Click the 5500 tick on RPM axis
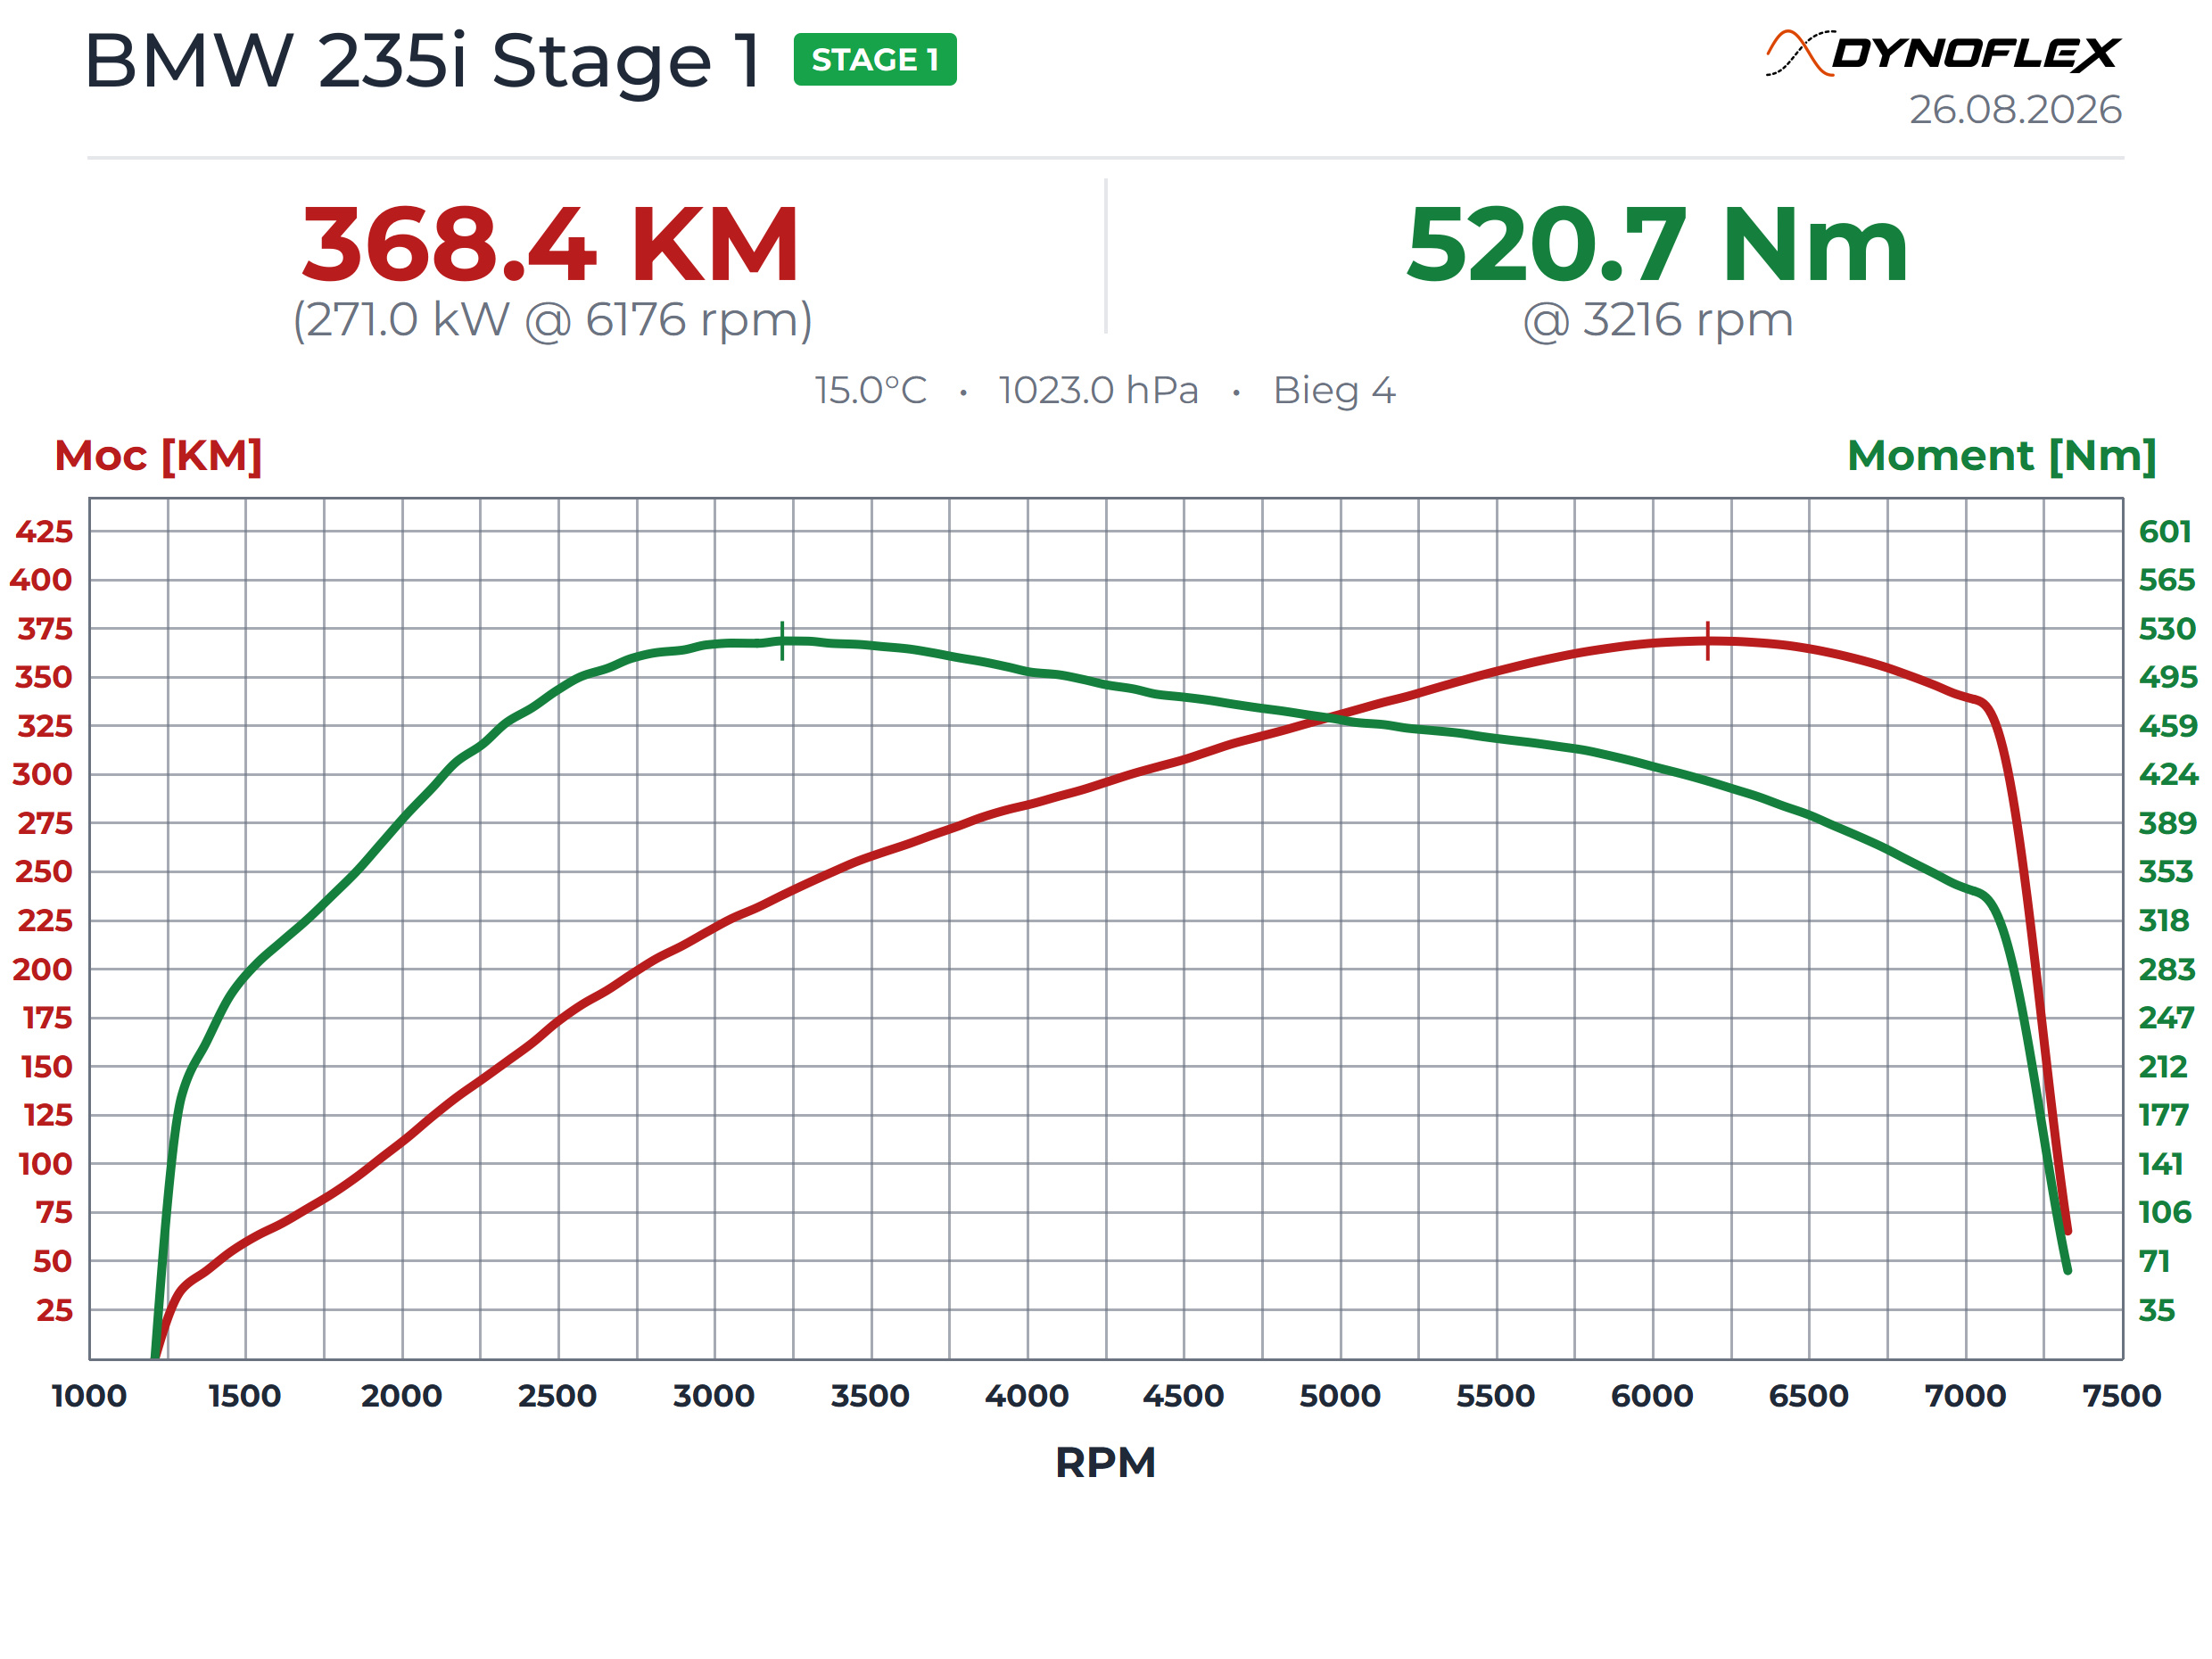The width and height of the screenshot is (2212, 1659). point(1496,1396)
